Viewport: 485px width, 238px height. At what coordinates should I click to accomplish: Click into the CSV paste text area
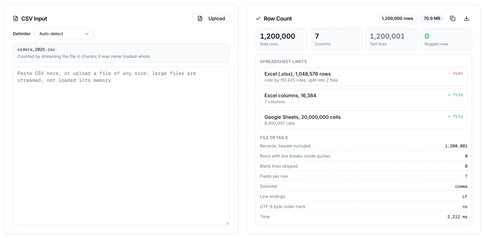pyautogui.click(x=121, y=146)
